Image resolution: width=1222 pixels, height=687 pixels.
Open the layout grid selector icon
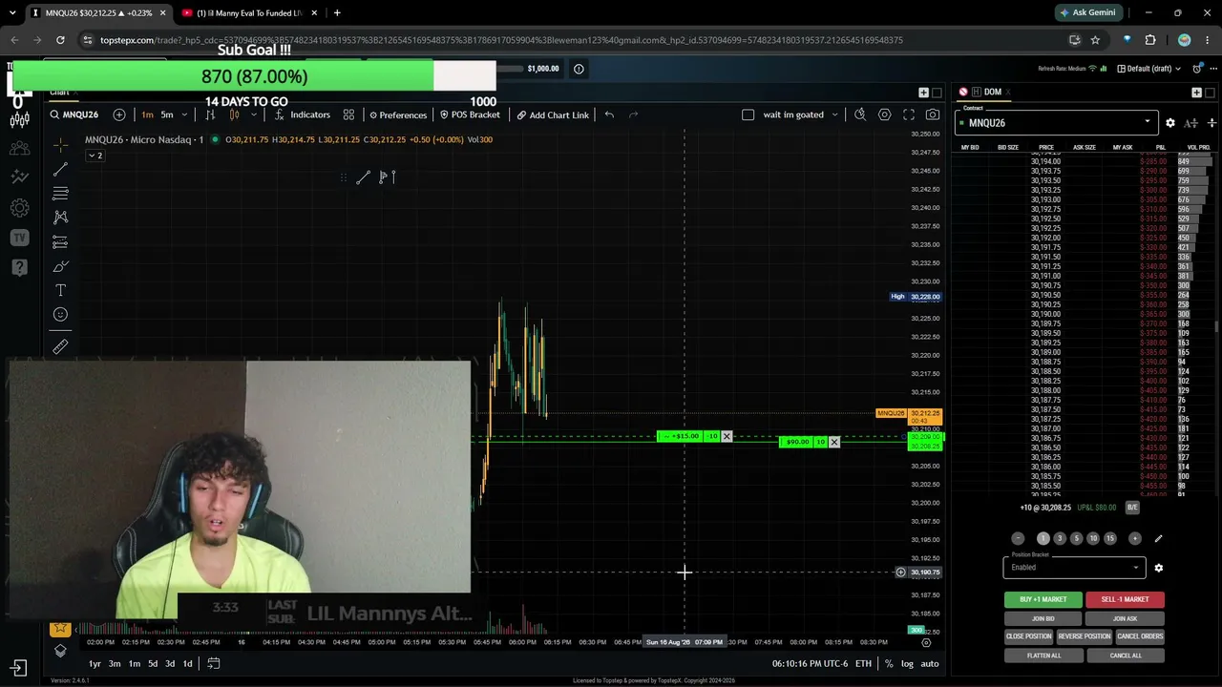348,114
